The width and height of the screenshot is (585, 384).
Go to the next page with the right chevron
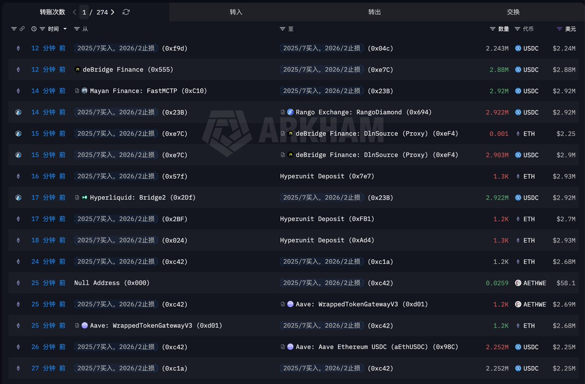click(113, 12)
